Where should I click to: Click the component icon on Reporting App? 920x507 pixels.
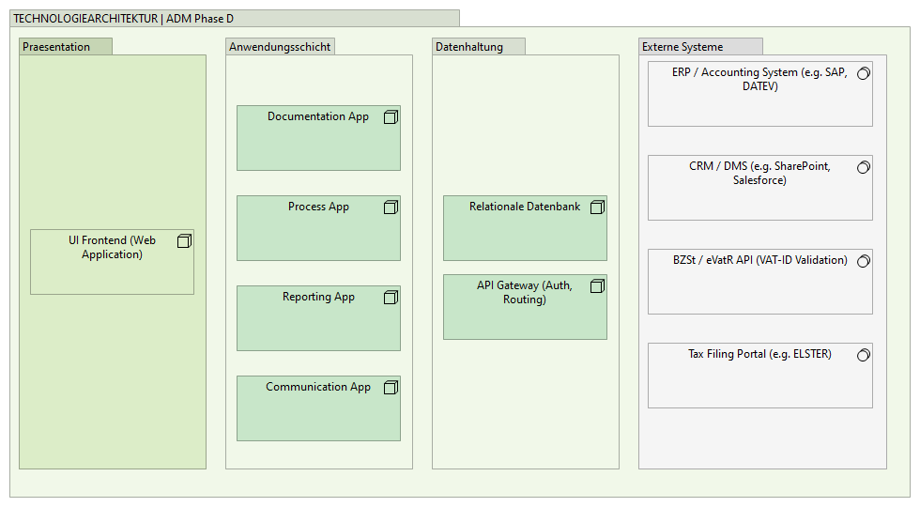click(391, 298)
